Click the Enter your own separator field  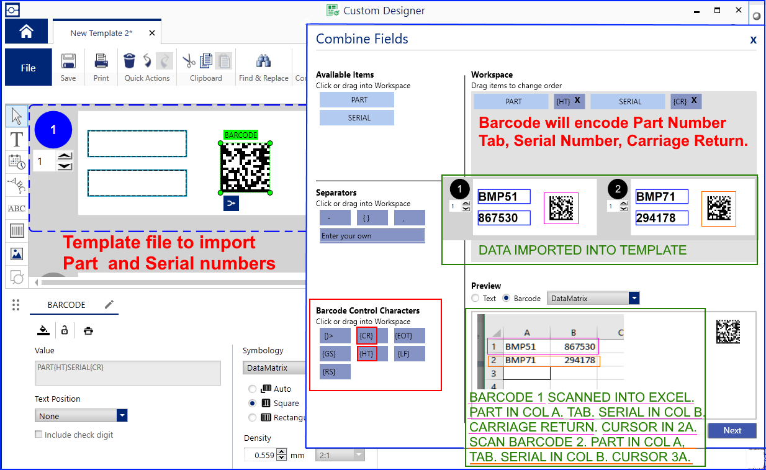click(372, 236)
